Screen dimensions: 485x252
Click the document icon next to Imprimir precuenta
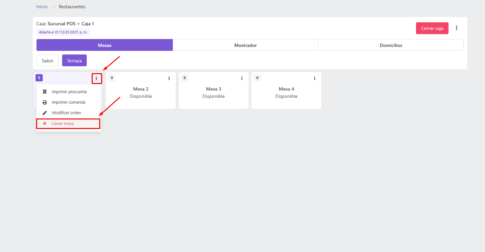45,92
